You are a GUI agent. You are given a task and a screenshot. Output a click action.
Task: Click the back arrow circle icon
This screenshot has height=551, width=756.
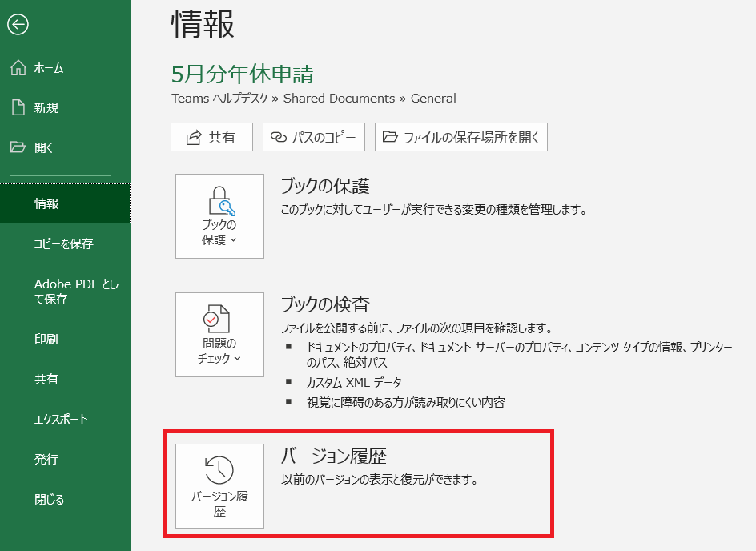(x=18, y=25)
